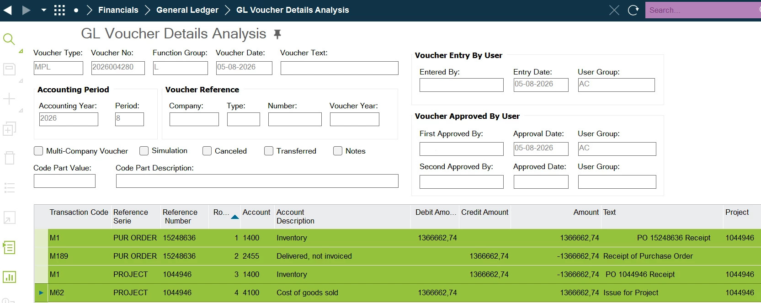Open the apps grid navigator icon
This screenshot has height=303, width=761.
pyautogui.click(x=59, y=10)
